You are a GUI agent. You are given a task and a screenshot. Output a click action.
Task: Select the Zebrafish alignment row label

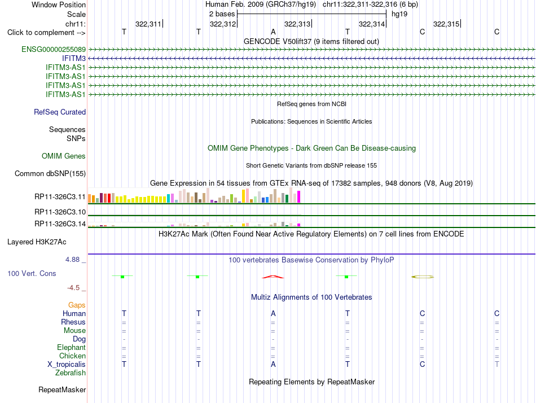pos(71,373)
